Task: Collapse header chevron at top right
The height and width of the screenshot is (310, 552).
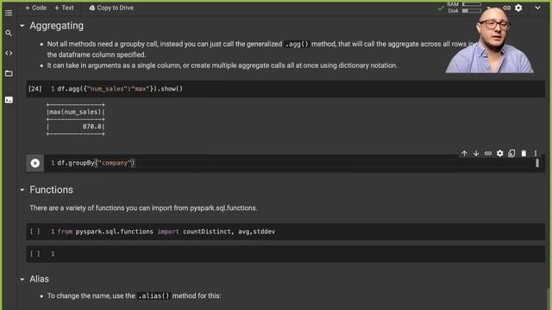Action: point(537,8)
